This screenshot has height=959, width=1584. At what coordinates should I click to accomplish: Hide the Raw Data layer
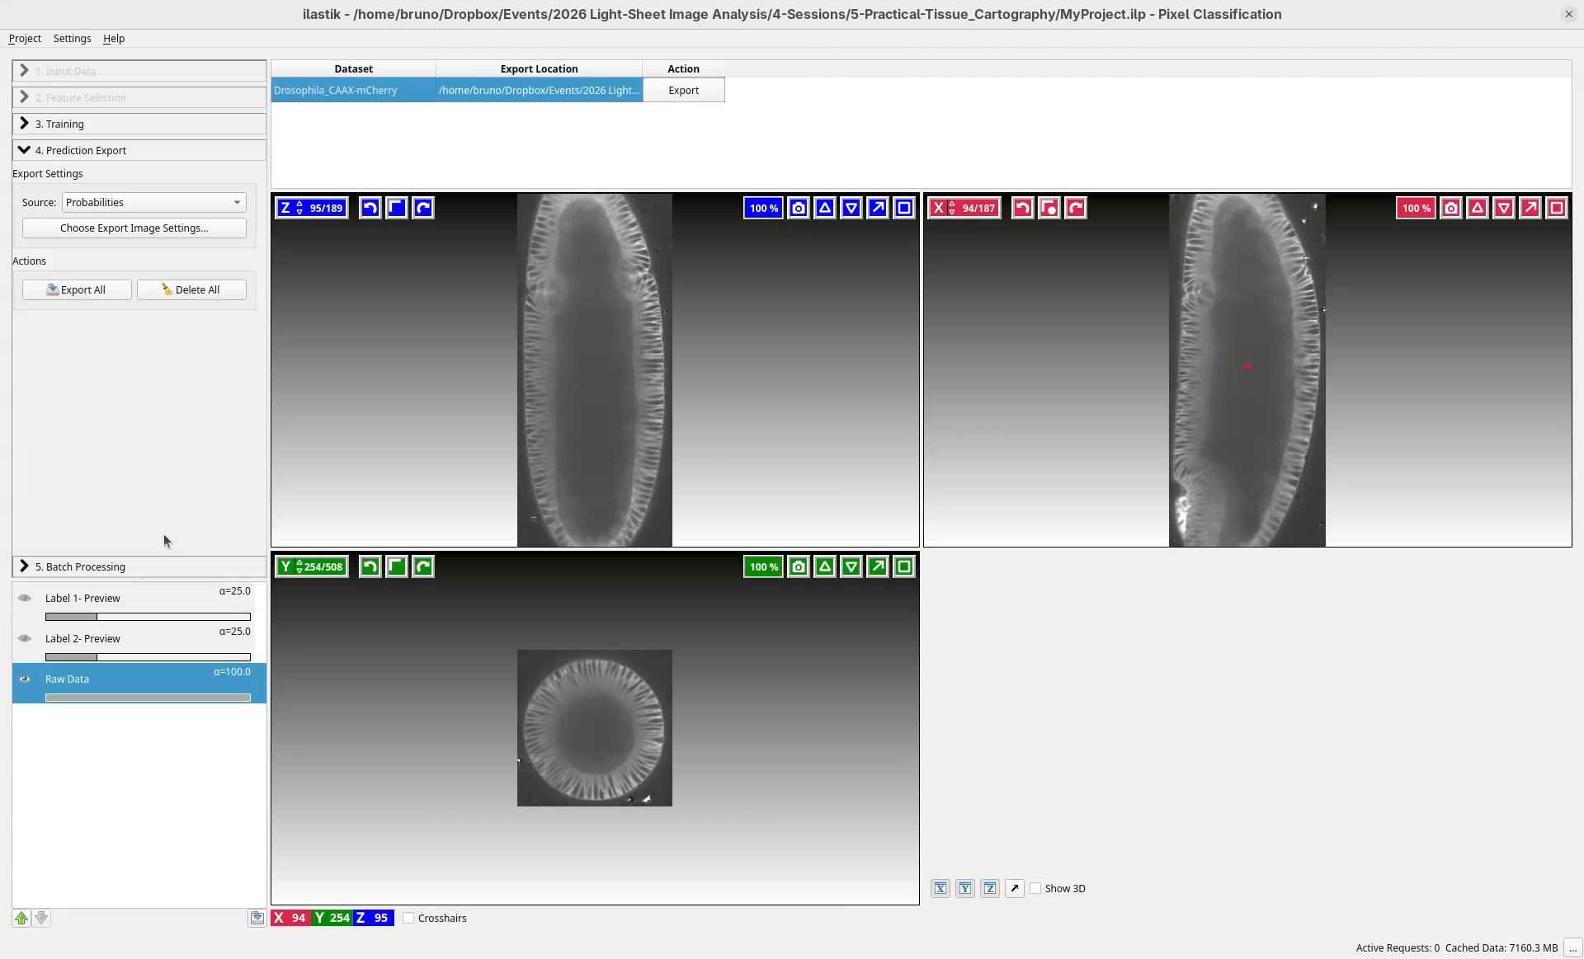coord(25,679)
